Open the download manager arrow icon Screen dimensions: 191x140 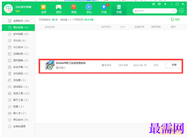click(x=182, y=11)
